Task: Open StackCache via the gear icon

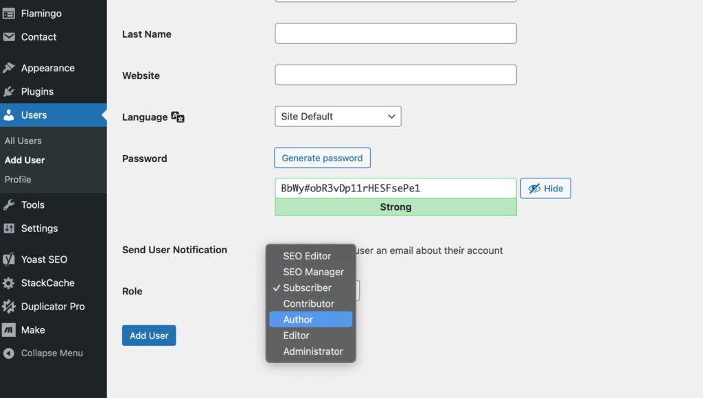Action: (8, 283)
